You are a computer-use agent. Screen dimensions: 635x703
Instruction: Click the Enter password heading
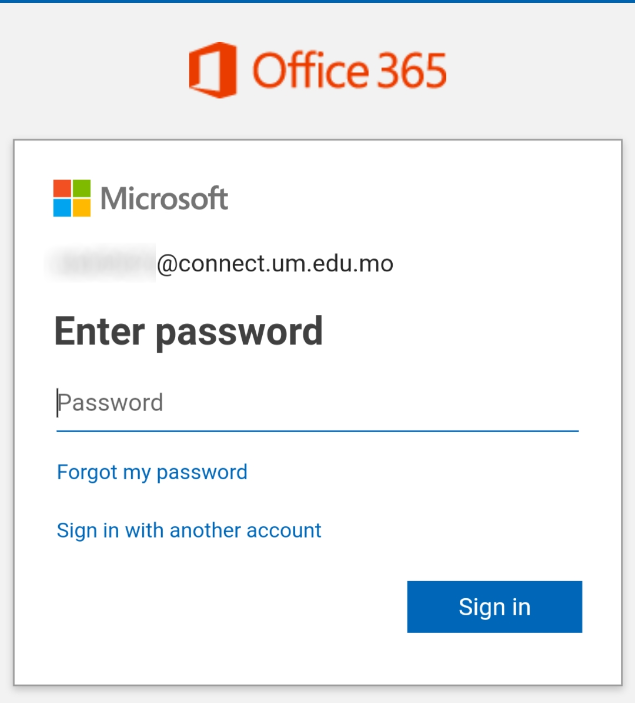189,331
